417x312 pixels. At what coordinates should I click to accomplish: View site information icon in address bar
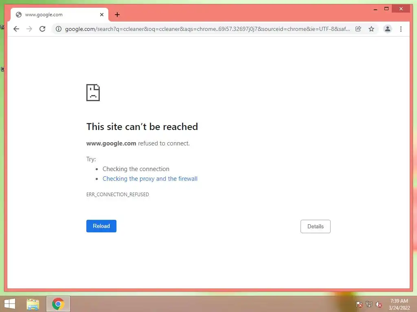(59, 29)
